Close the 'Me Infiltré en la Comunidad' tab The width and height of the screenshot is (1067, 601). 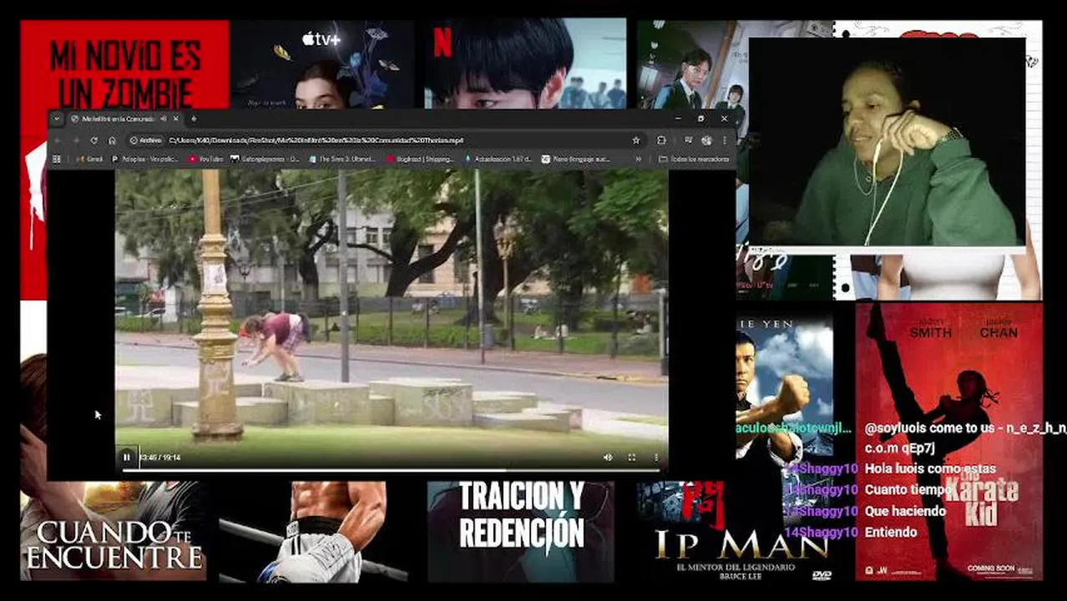click(x=175, y=119)
